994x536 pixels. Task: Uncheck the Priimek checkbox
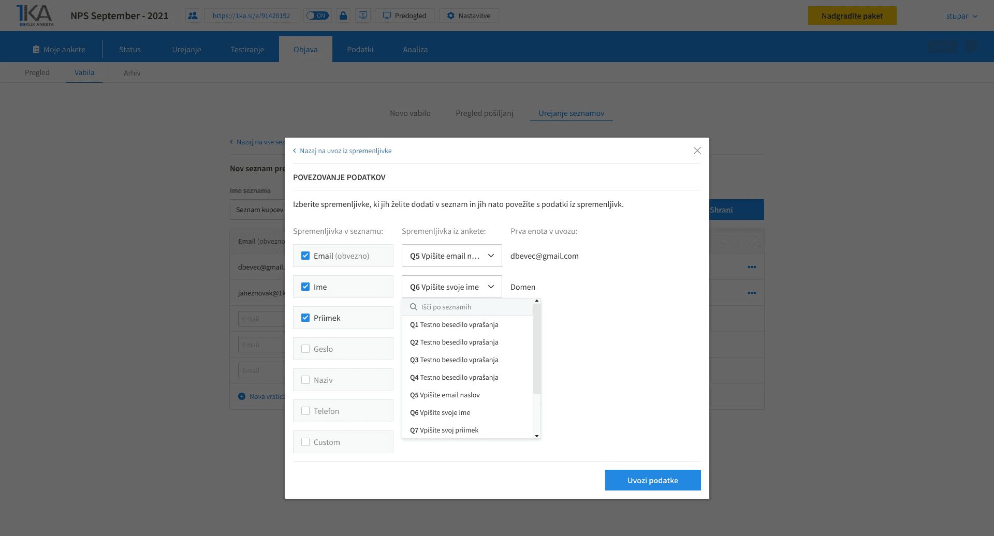point(305,317)
